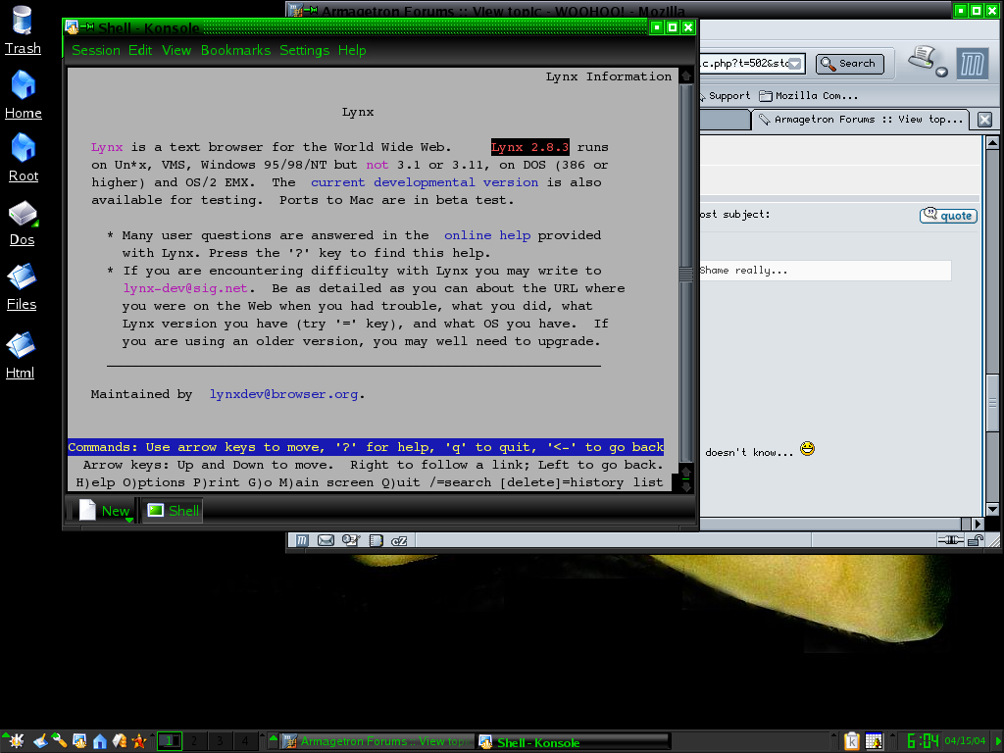Click the Mozilla vertical scrollbar thumb

992,403
